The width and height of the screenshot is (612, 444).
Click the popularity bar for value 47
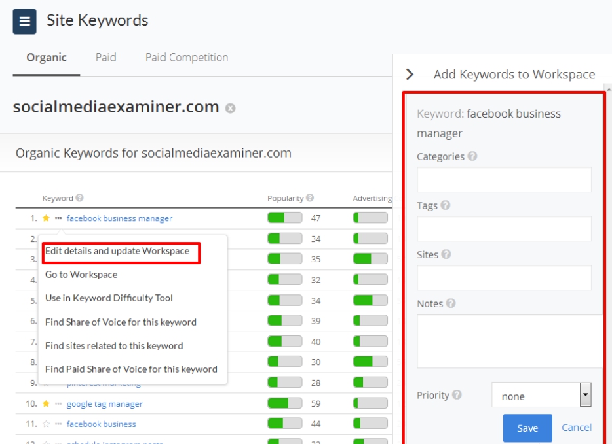pos(285,218)
